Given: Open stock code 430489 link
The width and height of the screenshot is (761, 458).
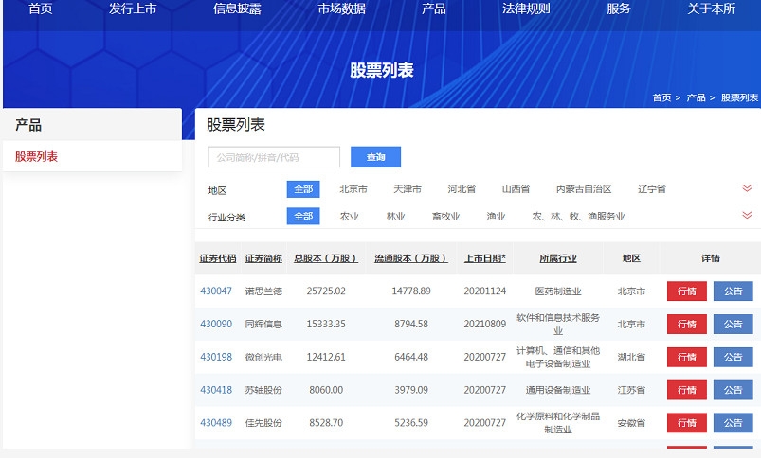Looking at the screenshot, I should point(216,423).
